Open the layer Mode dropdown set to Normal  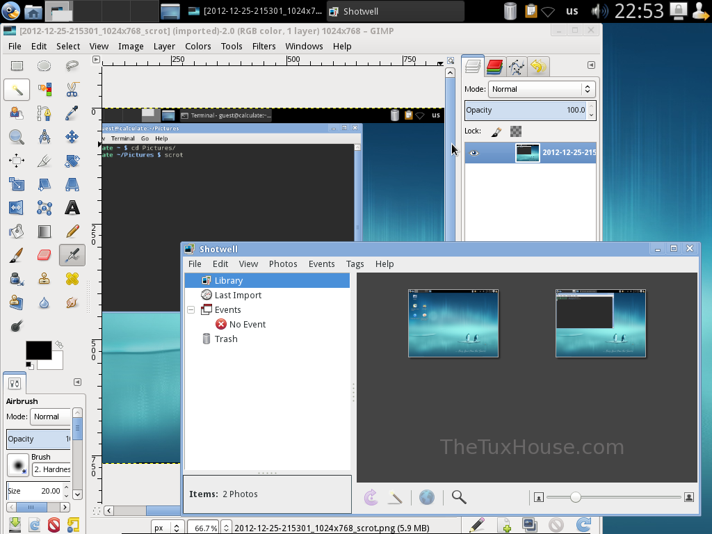tap(541, 89)
